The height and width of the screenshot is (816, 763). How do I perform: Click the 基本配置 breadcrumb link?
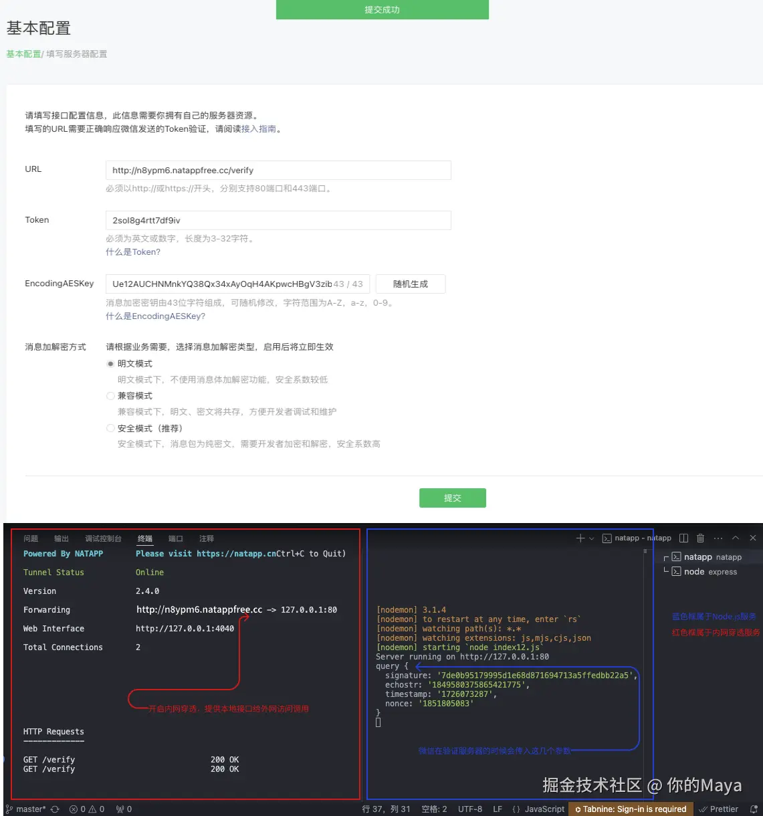pyautogui.click(x=23, y=54)
